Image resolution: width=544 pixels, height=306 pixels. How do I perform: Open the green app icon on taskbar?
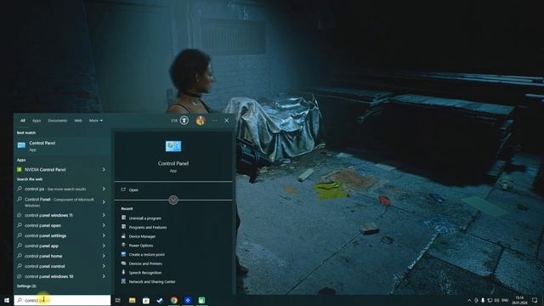pyautogui.click(x=201, y=300)
